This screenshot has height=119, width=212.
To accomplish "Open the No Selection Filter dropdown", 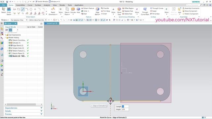I will point(19,20).
